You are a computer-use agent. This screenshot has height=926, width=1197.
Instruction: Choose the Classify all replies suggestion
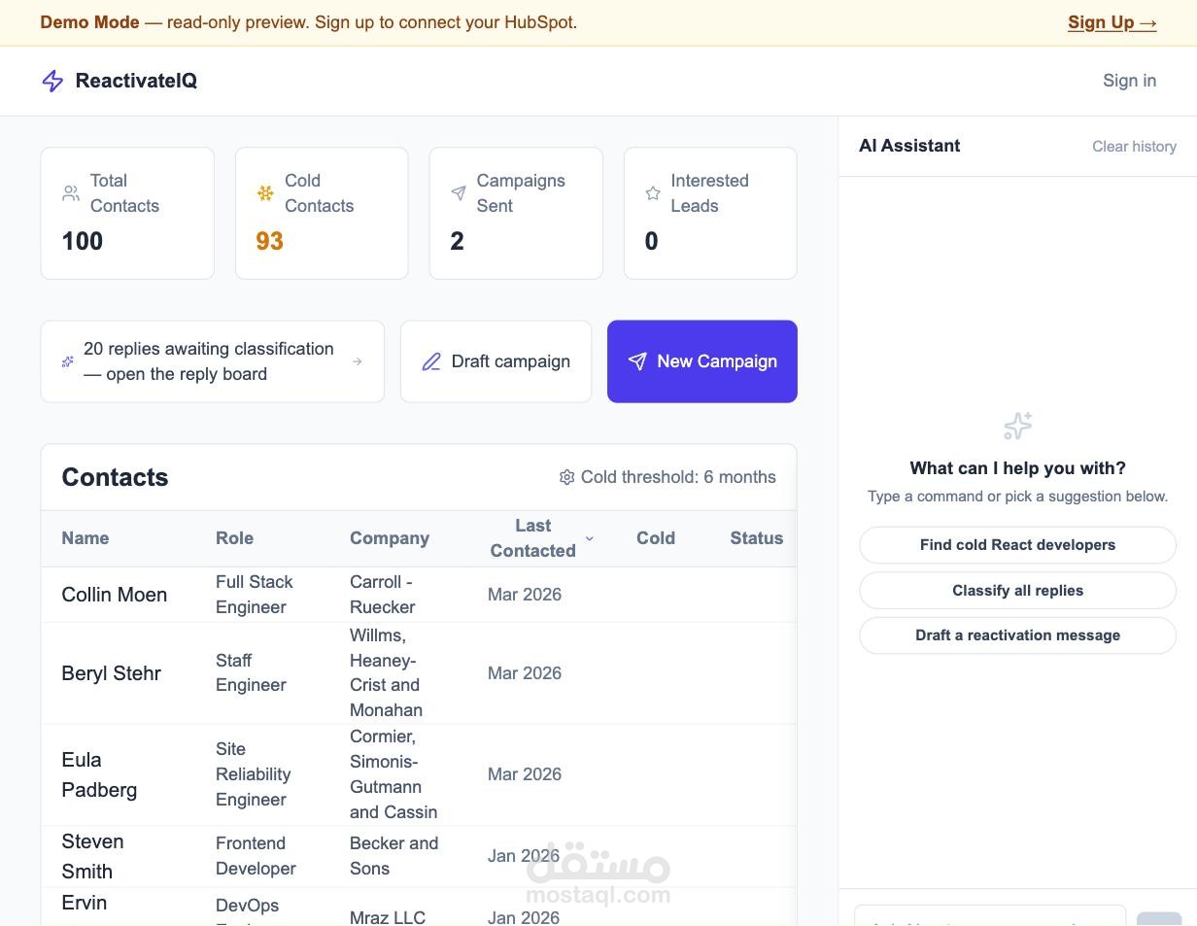tap(1017, 591)
